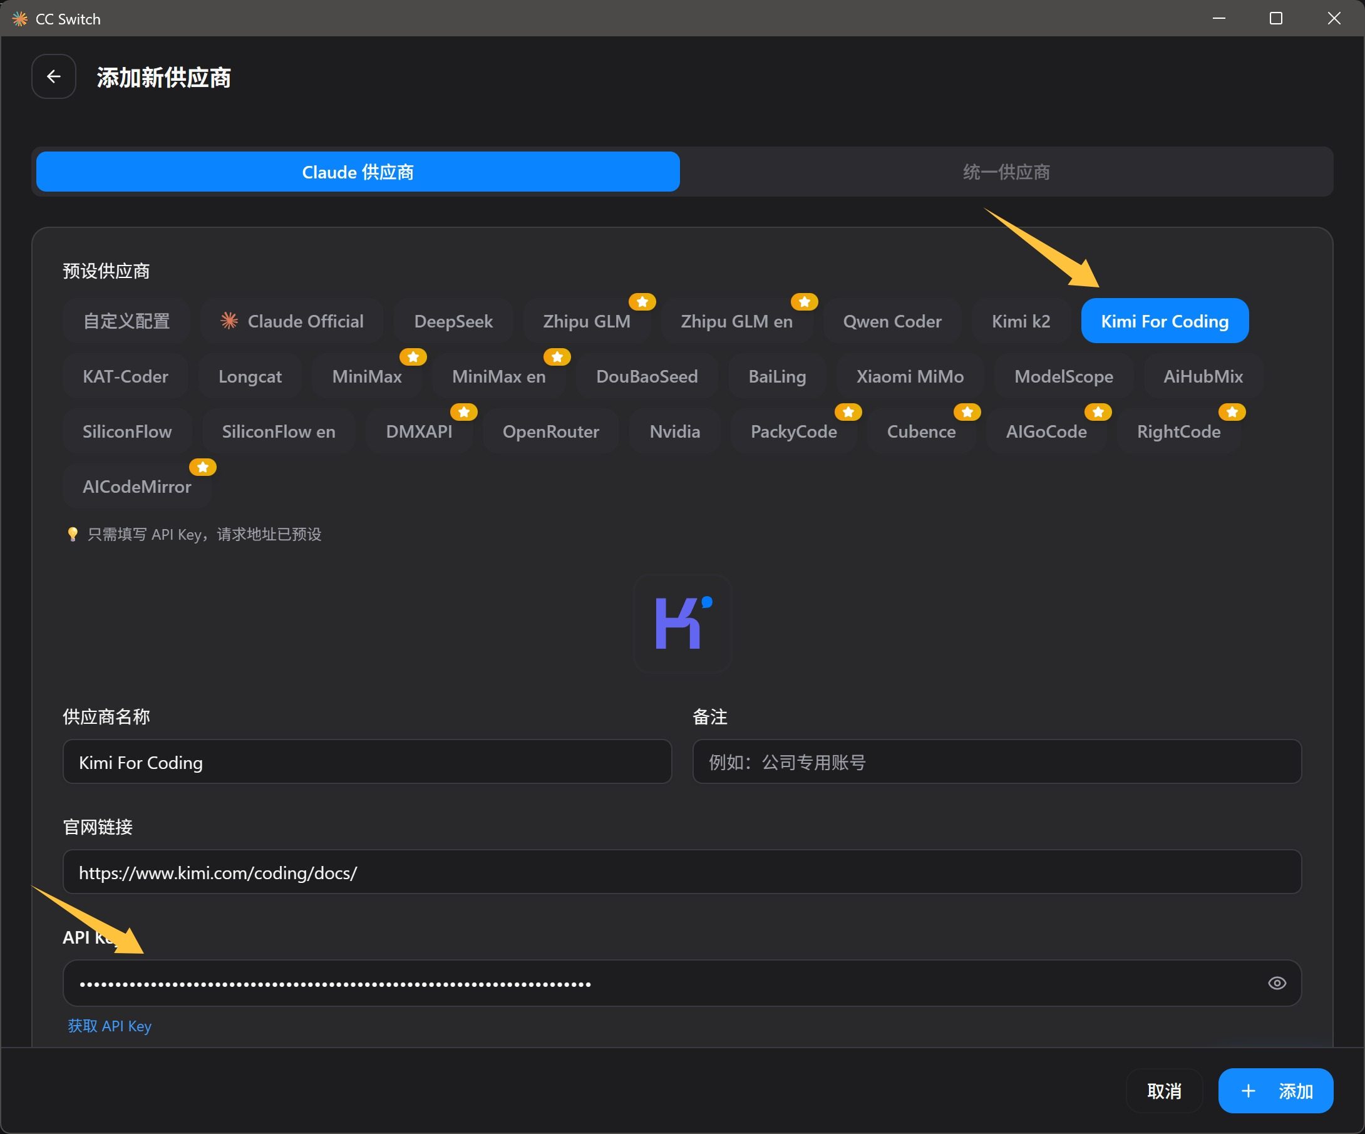Screen dimensions: 1365x1134
Task: Click the star badge on Zhipu GLM
Action: tap(642, 302)
